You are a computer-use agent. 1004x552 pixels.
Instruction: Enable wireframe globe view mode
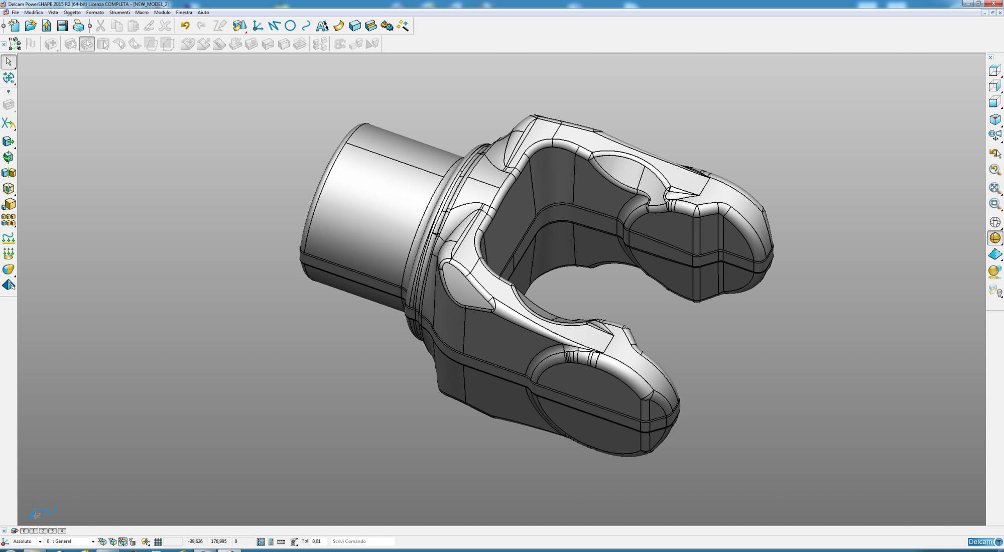[x=994, y=222]
